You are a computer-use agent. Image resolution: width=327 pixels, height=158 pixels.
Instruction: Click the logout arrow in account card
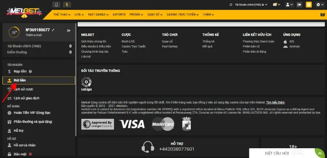point(69,31)
